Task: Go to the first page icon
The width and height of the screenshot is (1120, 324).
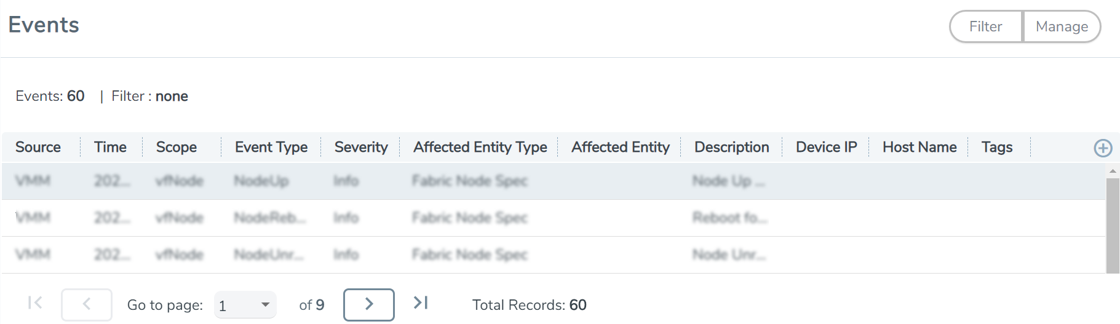Action: (x=36, y=302)
